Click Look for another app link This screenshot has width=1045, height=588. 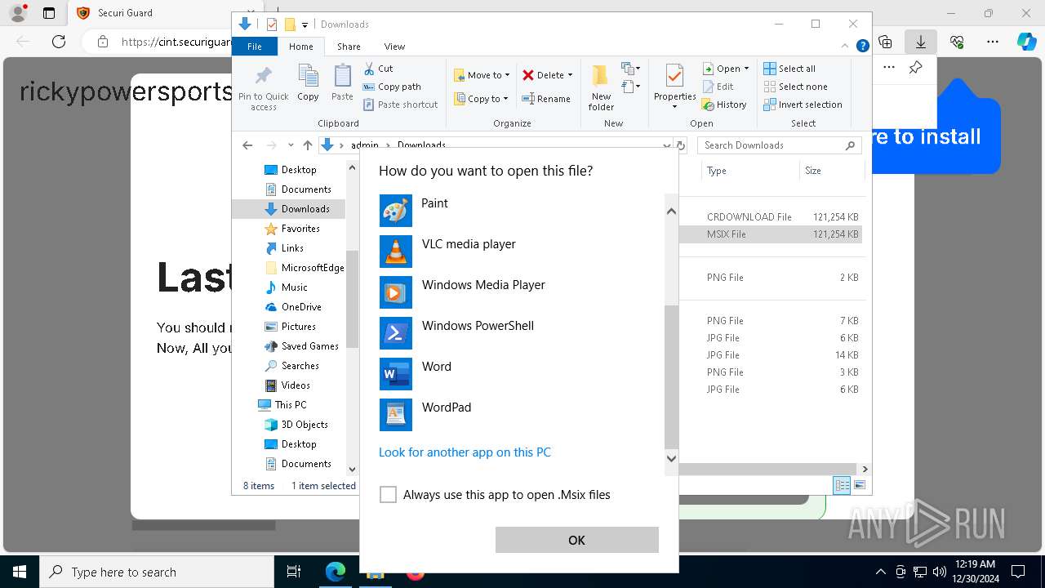(x=465, y=452)
